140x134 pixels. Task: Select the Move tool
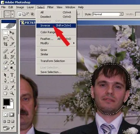12,33
